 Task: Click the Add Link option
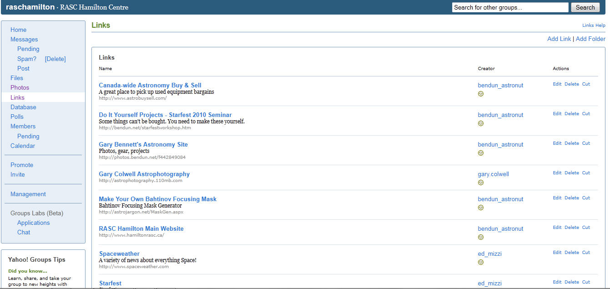click(x=559, y=39)
